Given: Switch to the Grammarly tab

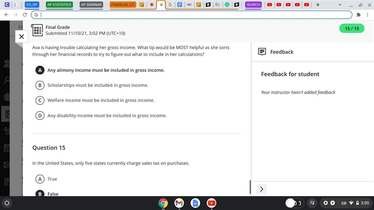Looking at the screenshot, I should pos(227,5).
